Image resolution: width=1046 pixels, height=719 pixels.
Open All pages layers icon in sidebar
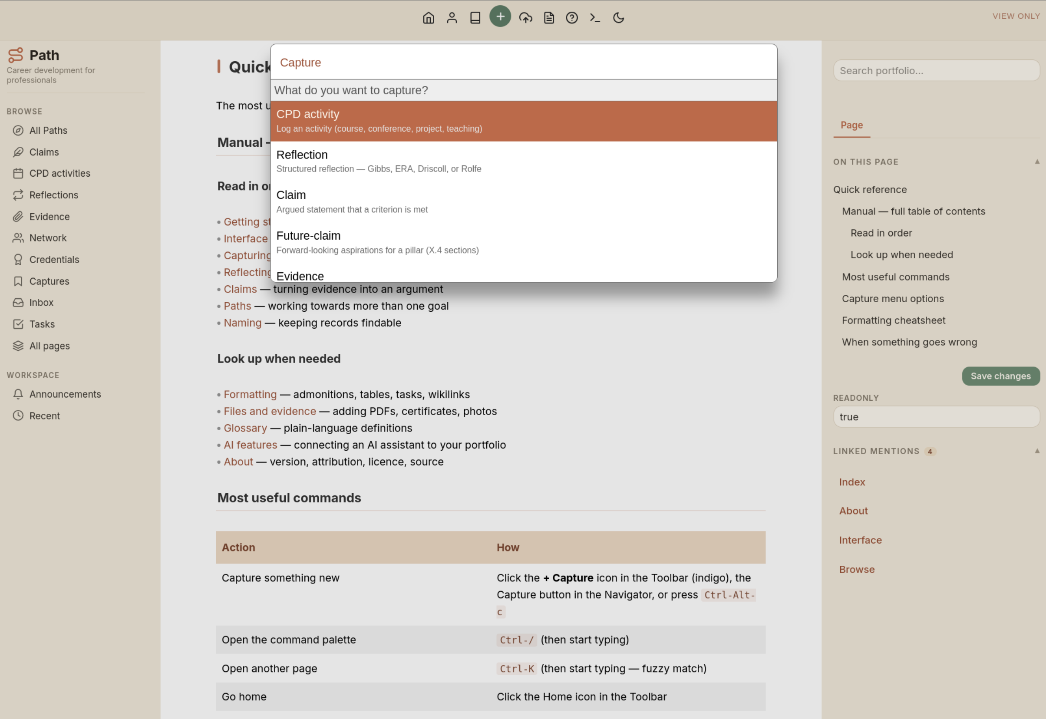[18, 346]
